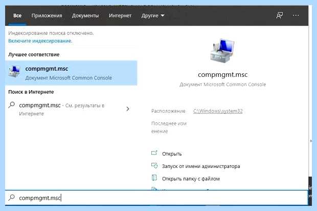
Task: Select the Документы tab
Action: [85, 15]
